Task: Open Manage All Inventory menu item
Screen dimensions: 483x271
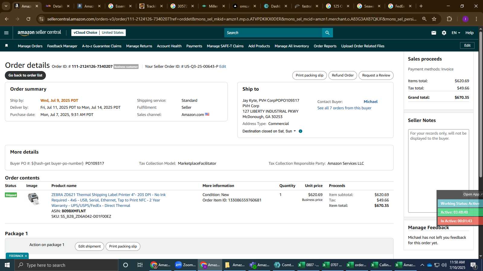Action: point(292,46)
